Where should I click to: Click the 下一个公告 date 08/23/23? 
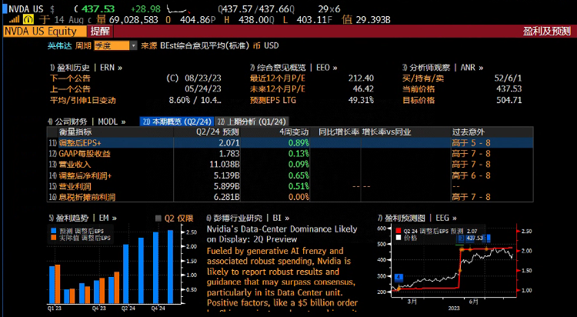click(203, 78)
